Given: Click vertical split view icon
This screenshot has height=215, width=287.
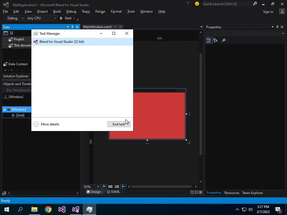Looking at the screenshot, I should [x=192, y=192].
